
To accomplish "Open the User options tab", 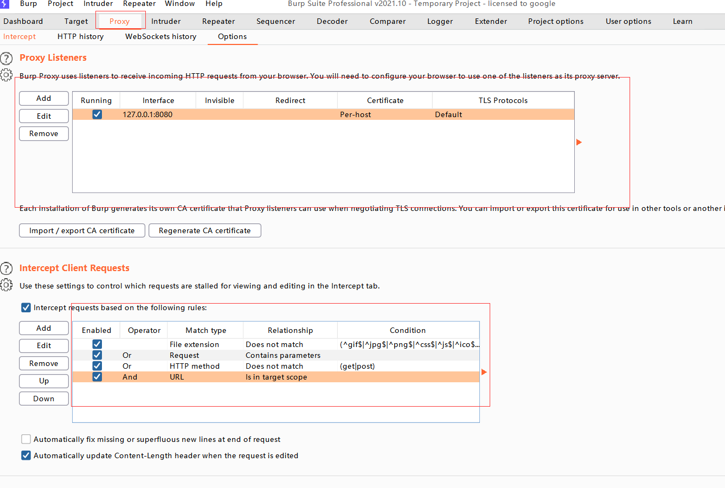I will pyautogui.click(x=628, y=21).
